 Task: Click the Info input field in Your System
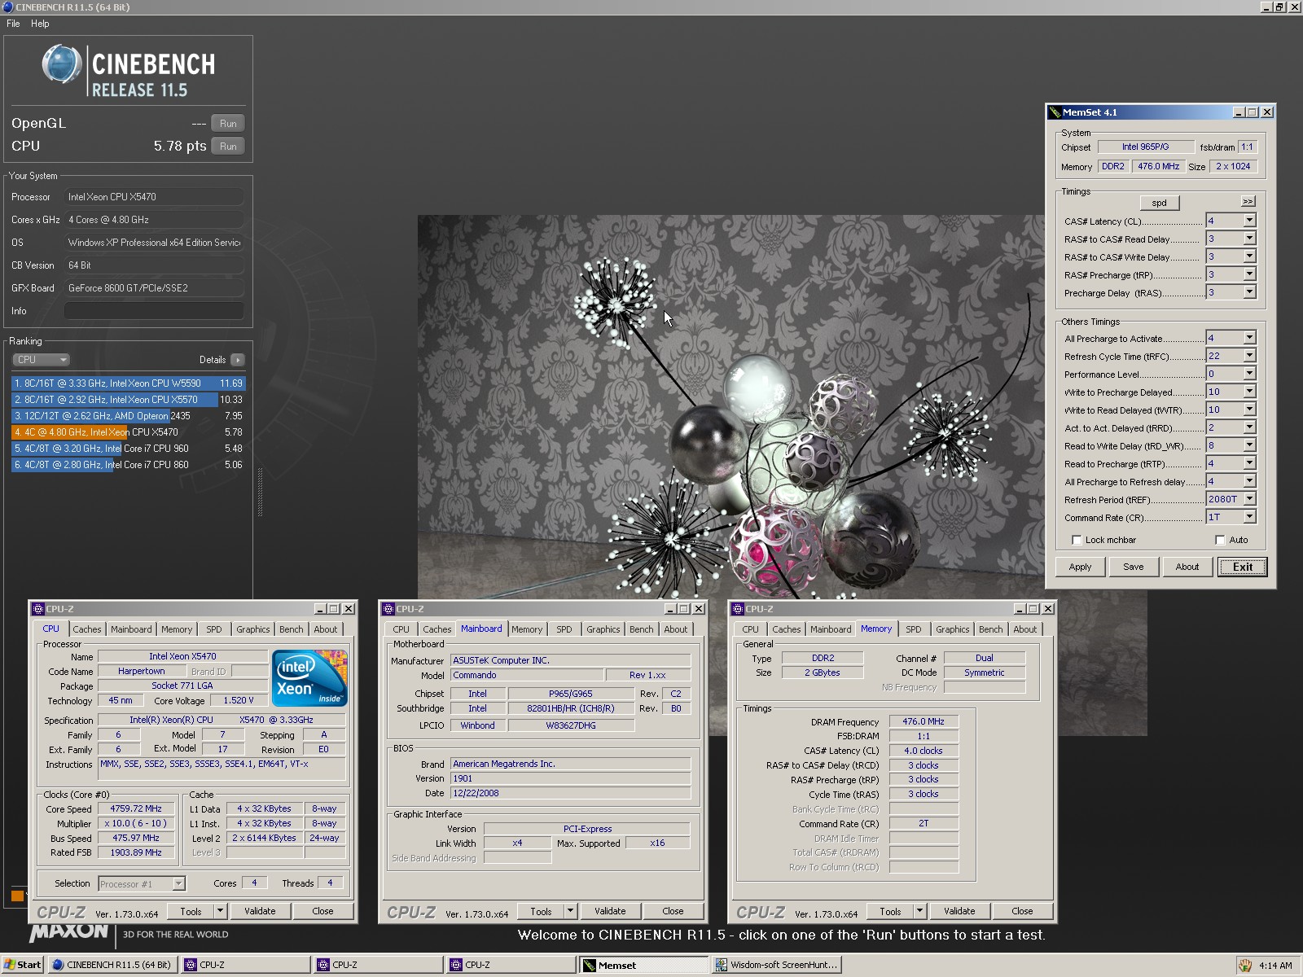click(154, 311)
